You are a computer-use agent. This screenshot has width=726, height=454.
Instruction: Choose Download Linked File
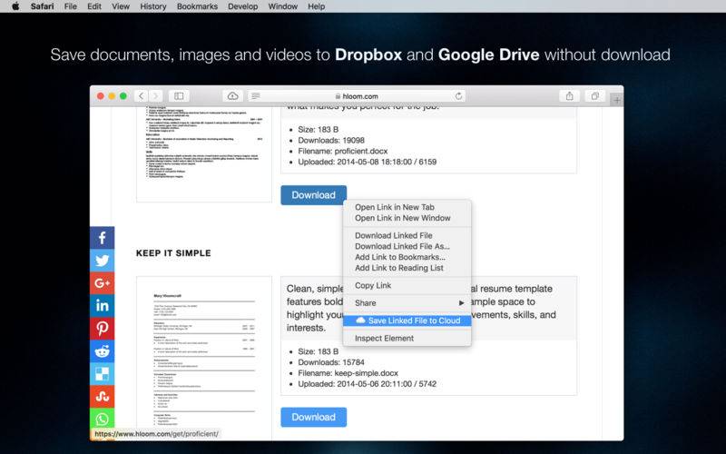(x=407, y=235)
